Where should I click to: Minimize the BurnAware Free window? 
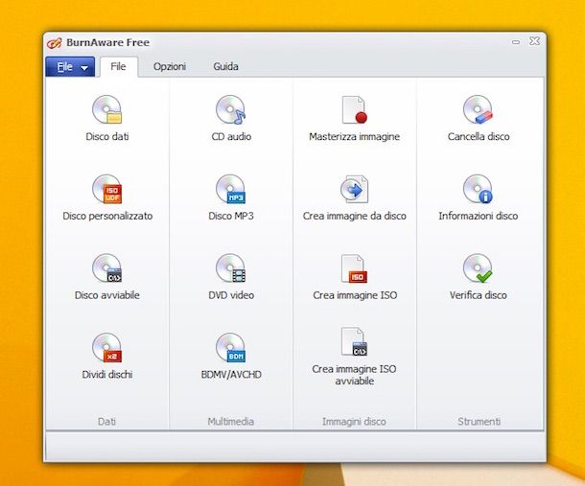point(516,42)
